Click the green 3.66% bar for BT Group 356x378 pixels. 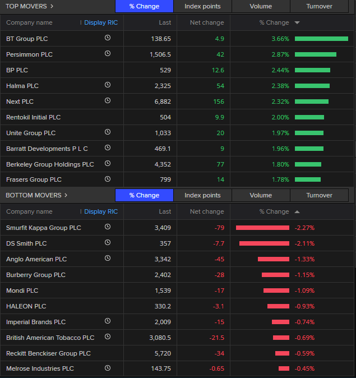point(321,39)
